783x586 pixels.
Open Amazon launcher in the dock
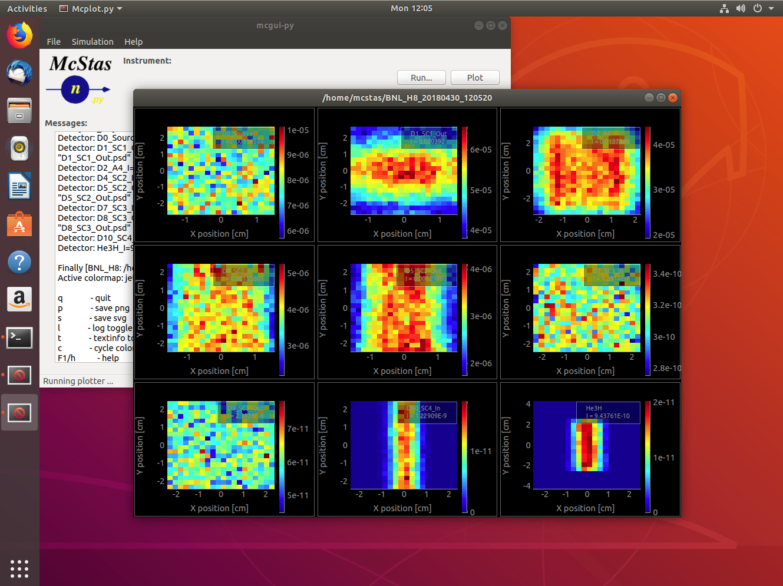click(x=19, y=300)
